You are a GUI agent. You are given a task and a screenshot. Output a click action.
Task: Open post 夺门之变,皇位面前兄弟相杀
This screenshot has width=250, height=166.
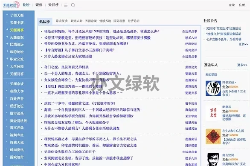tap(66, 67)
